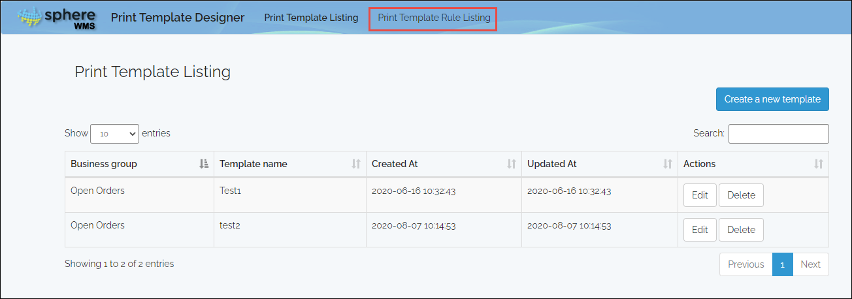The image size is (852, 299).
Task: Open Print Template Listing menu item
Action: click(x=311, y=18)
